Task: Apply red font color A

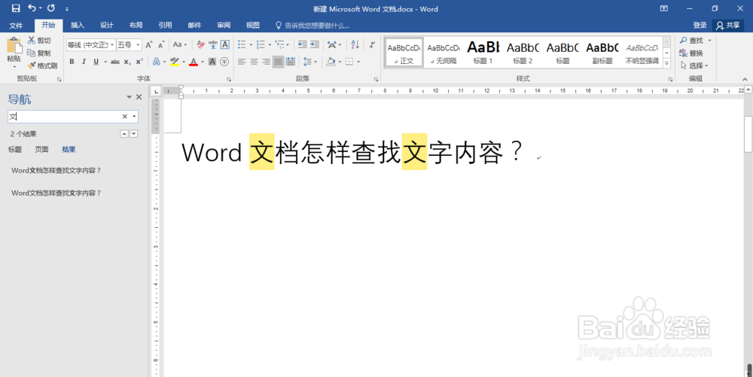Action: [194, 62]
